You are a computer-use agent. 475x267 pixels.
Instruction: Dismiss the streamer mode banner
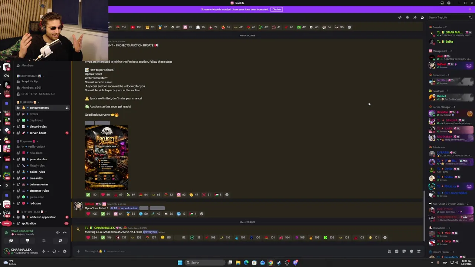(470, 9)
